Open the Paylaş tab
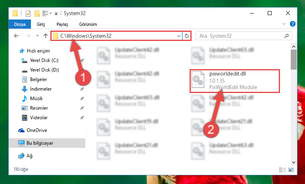The width and height of the screenshot is (305, 184). click(x=62, y=24)
